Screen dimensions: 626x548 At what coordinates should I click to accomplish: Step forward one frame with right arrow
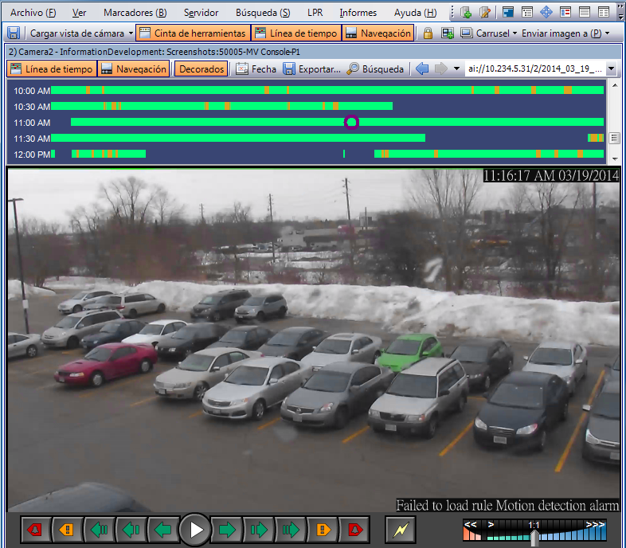[227, 530]
